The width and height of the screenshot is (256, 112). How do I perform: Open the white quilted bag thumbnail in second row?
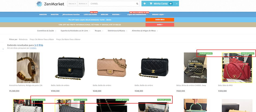coord(28,105)
